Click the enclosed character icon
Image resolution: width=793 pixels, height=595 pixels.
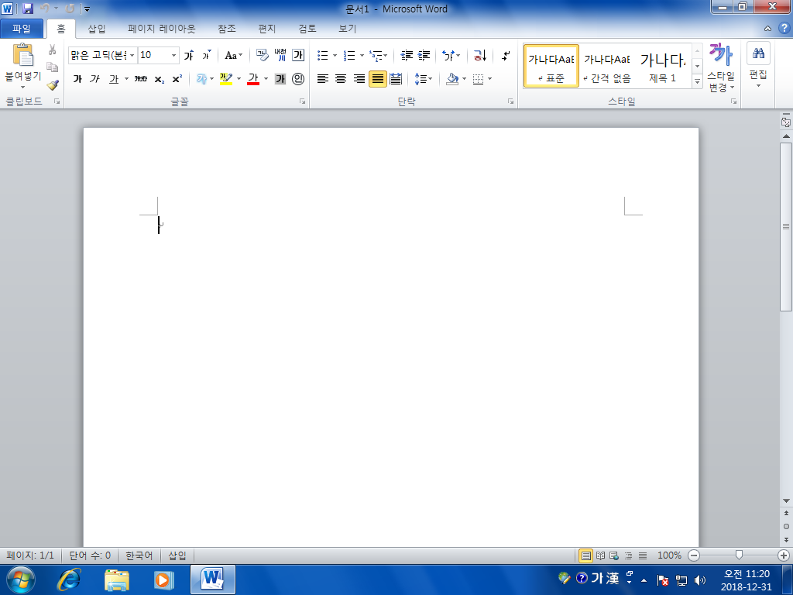(x=298, y=79)
